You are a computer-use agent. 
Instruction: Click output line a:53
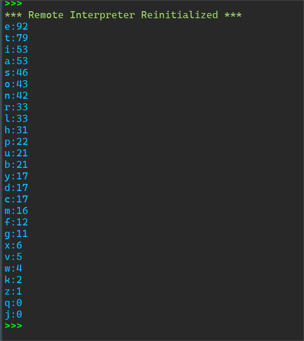(16, 61)
